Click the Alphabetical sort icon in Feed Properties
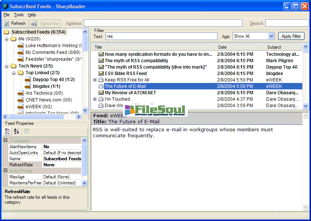 16,131
